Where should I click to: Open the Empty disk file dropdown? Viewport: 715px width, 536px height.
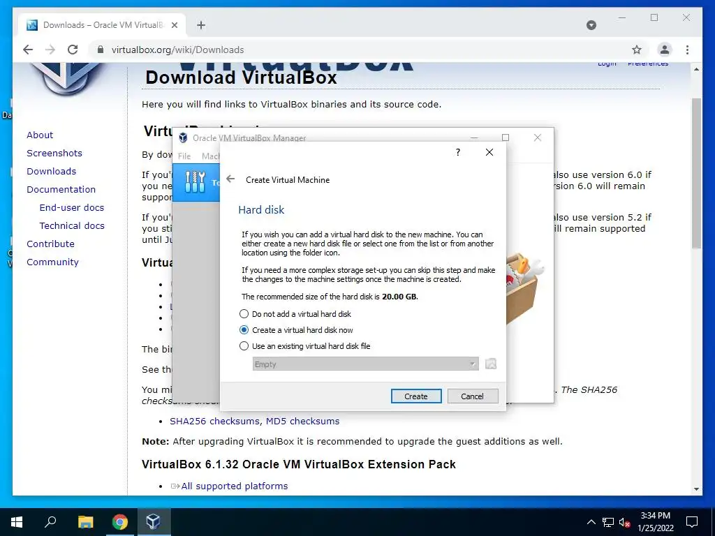pyautogui.click(x=366, y=364)
